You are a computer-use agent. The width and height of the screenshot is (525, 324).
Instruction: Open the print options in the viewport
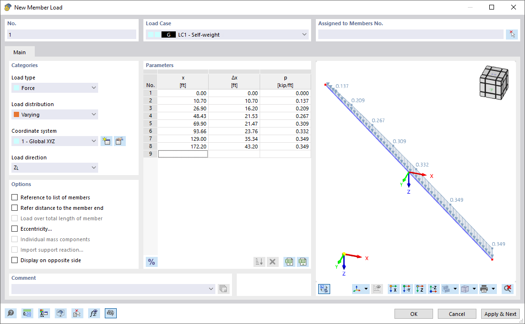click(x=485, y=289)
